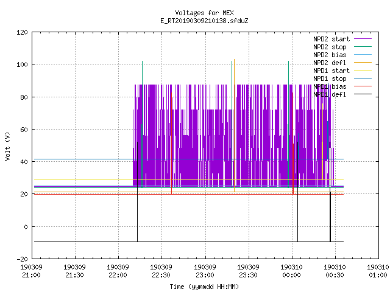
Task: Click the black NPD1 defl legend line
Action: coord(363,94)
